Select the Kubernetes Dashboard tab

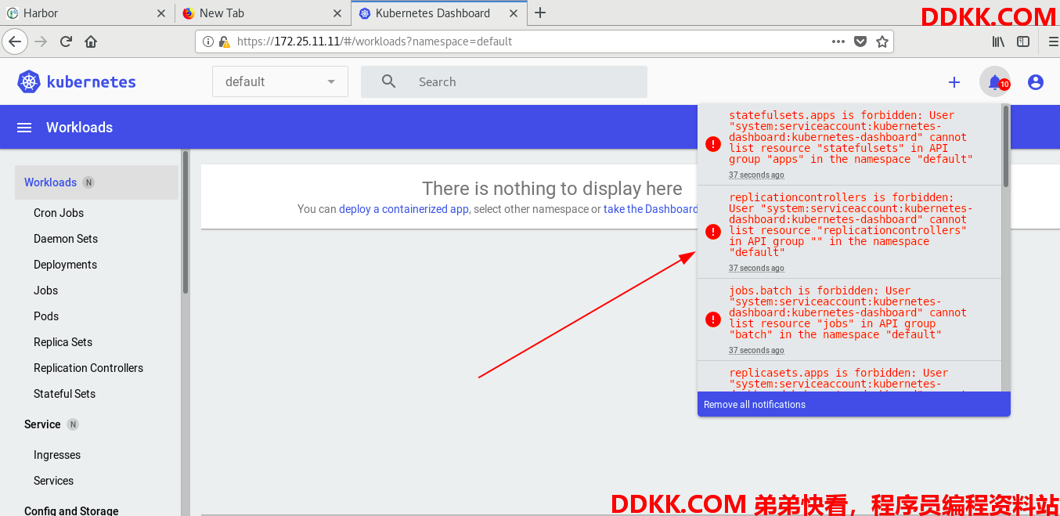pyautogui.click(x=438, y=13)
